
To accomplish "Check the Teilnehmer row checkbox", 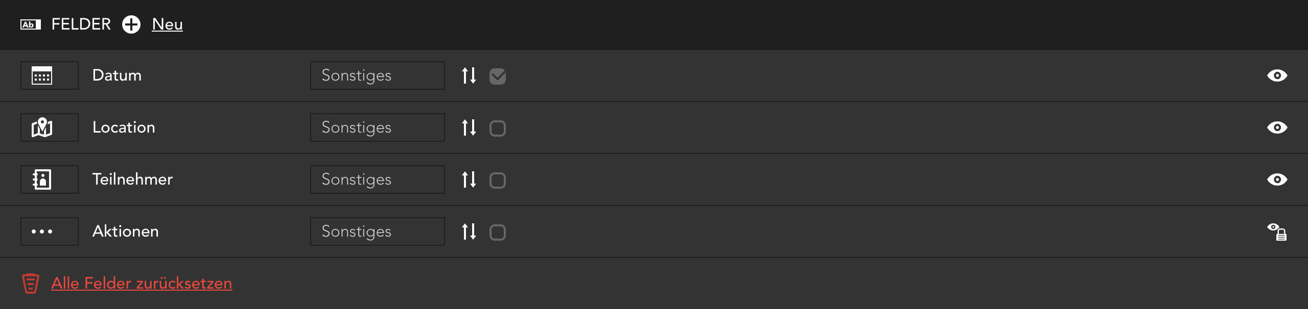I will (498, 181).
